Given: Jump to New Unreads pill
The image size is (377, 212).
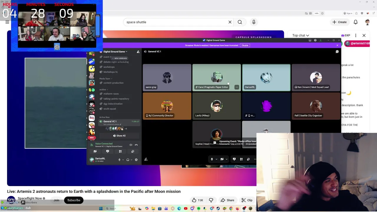Looking at the screenshot, I should tap(119, 58).
